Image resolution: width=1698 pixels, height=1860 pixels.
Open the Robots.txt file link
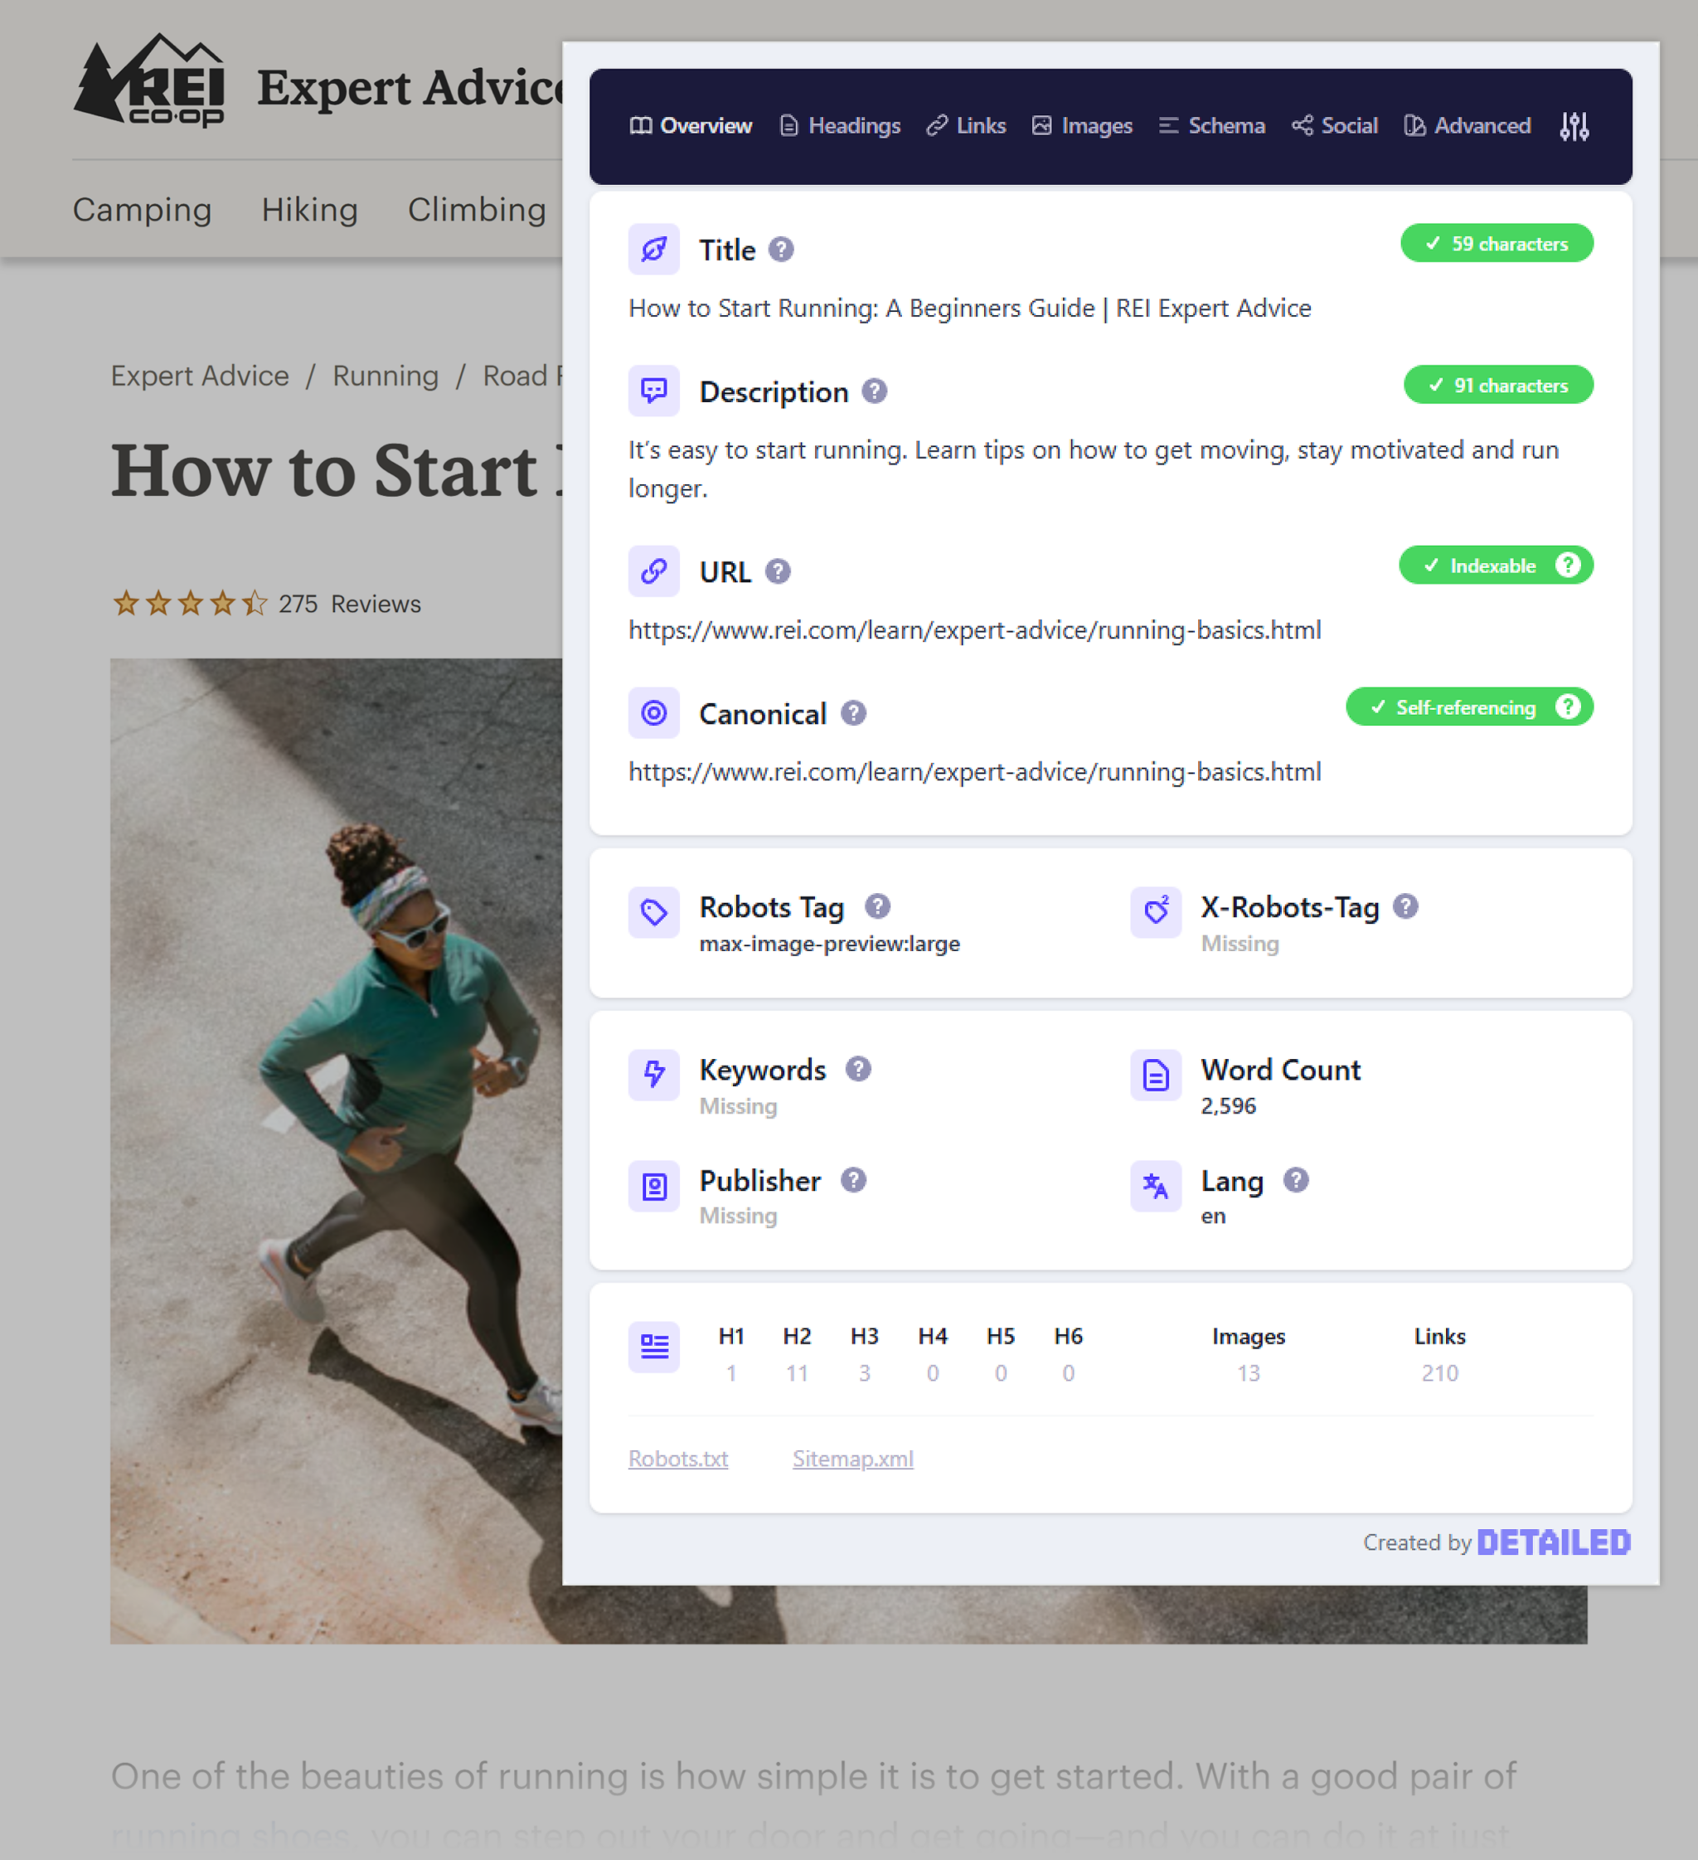coord(679,1458)
